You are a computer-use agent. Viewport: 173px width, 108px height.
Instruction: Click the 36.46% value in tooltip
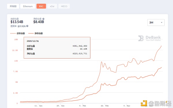84,49
